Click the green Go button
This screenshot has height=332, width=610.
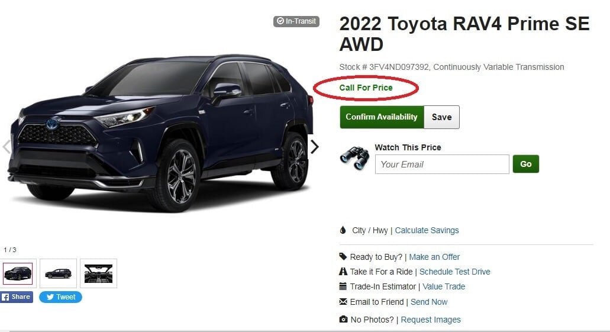tap(525, 164)
